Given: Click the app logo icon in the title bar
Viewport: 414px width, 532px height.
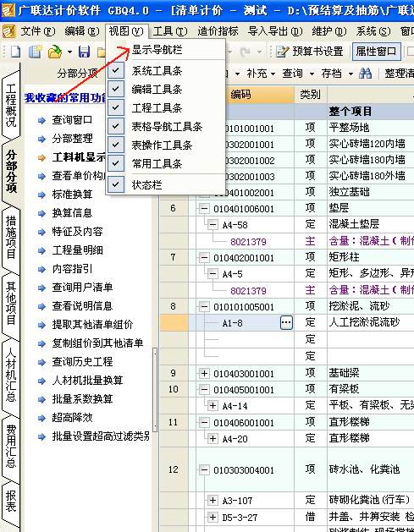Looking at the screenshot, I should click(8, 10).
